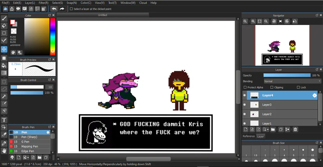Image resolution: width=323 pixels, height=167 pixels.
Task: Click the brush size value field showing 10
Action: (x=50, y=87)
